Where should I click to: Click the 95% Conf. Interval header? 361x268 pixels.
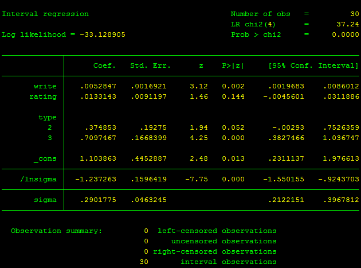tap(313, 66)
